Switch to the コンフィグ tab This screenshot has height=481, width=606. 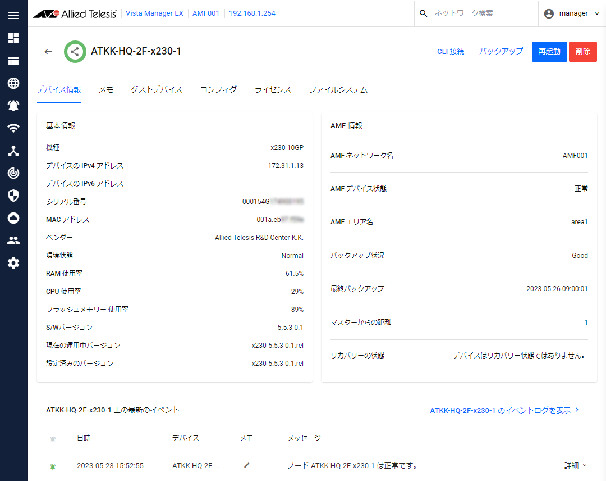pos(218,89)
